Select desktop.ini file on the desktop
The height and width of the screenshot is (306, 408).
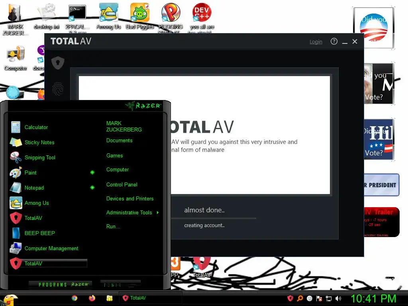click(x=47, y=16)
